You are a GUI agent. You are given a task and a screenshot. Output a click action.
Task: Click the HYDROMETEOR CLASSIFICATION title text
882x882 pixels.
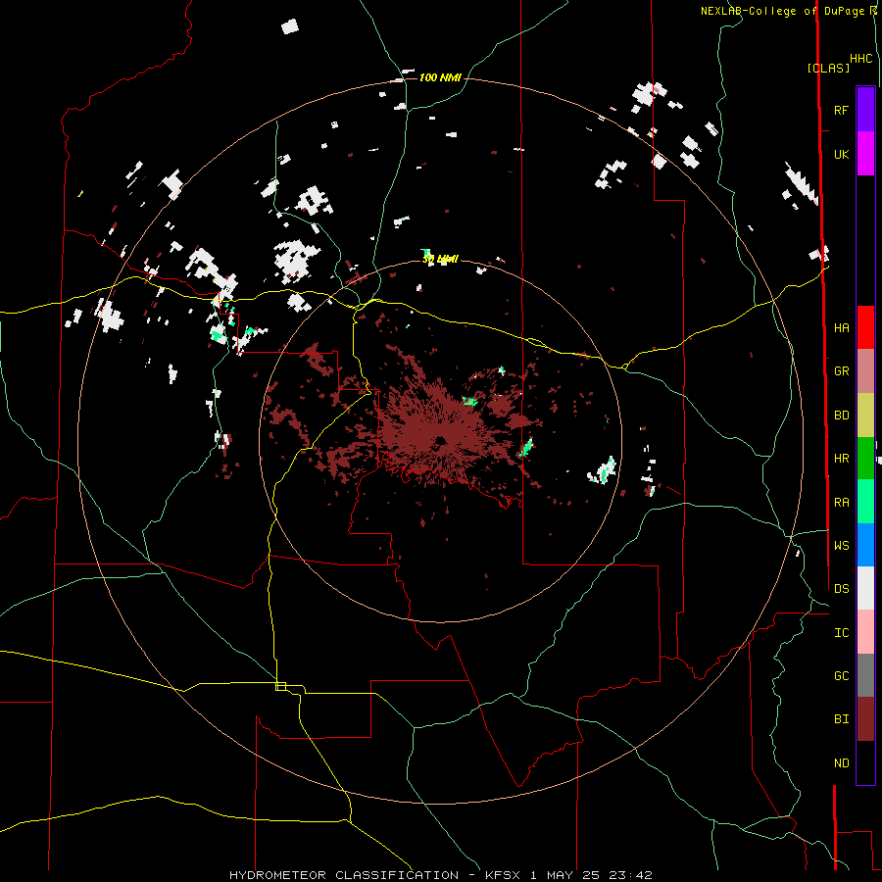click(344, 875)
